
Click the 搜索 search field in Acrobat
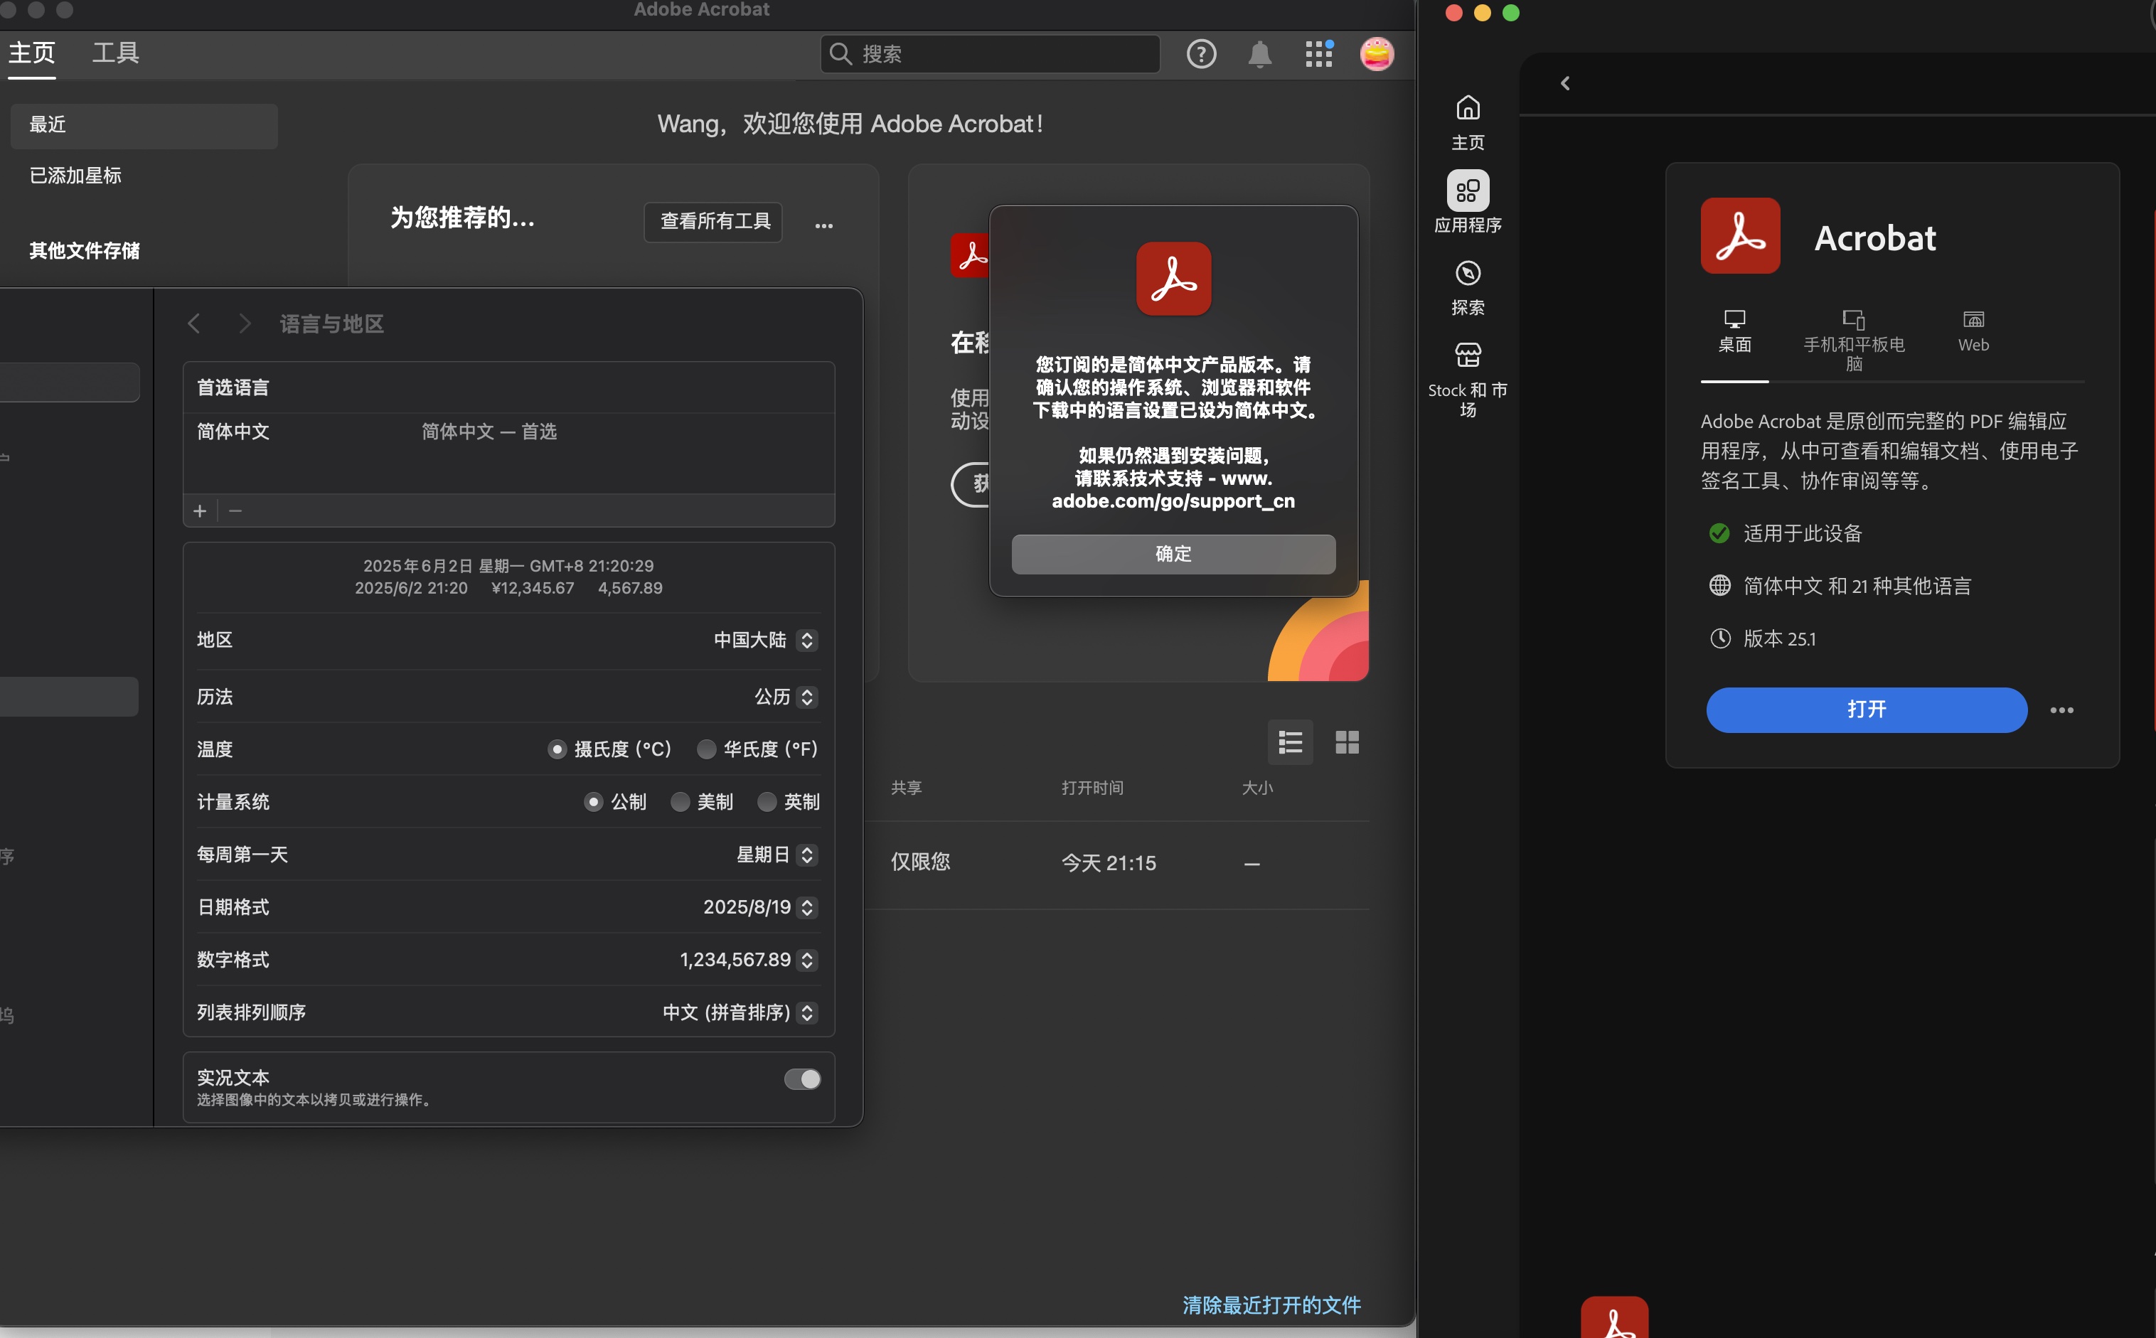[990, 54]
